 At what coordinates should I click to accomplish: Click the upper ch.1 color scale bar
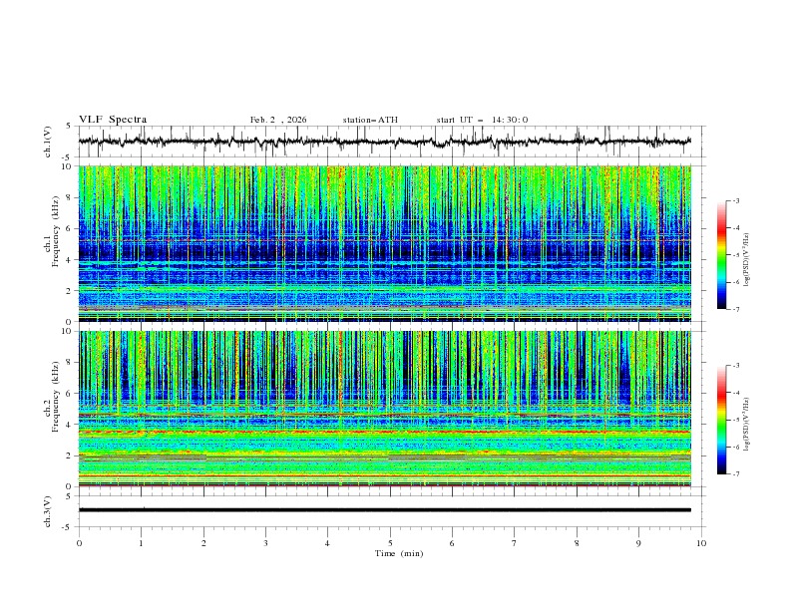[721, 254]
